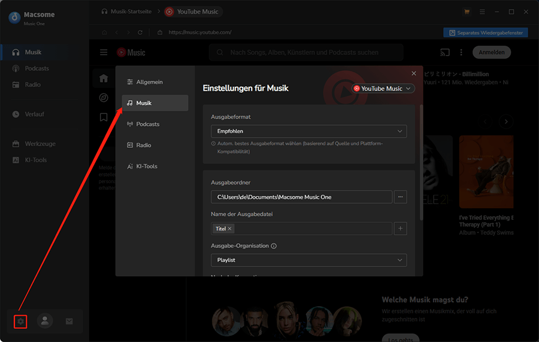Browse for output folder with ellipsis button

pos(401,197)
